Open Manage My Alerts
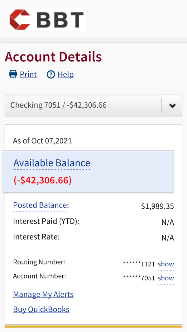This screenshot has width=187, height=332. pos(43,294)
